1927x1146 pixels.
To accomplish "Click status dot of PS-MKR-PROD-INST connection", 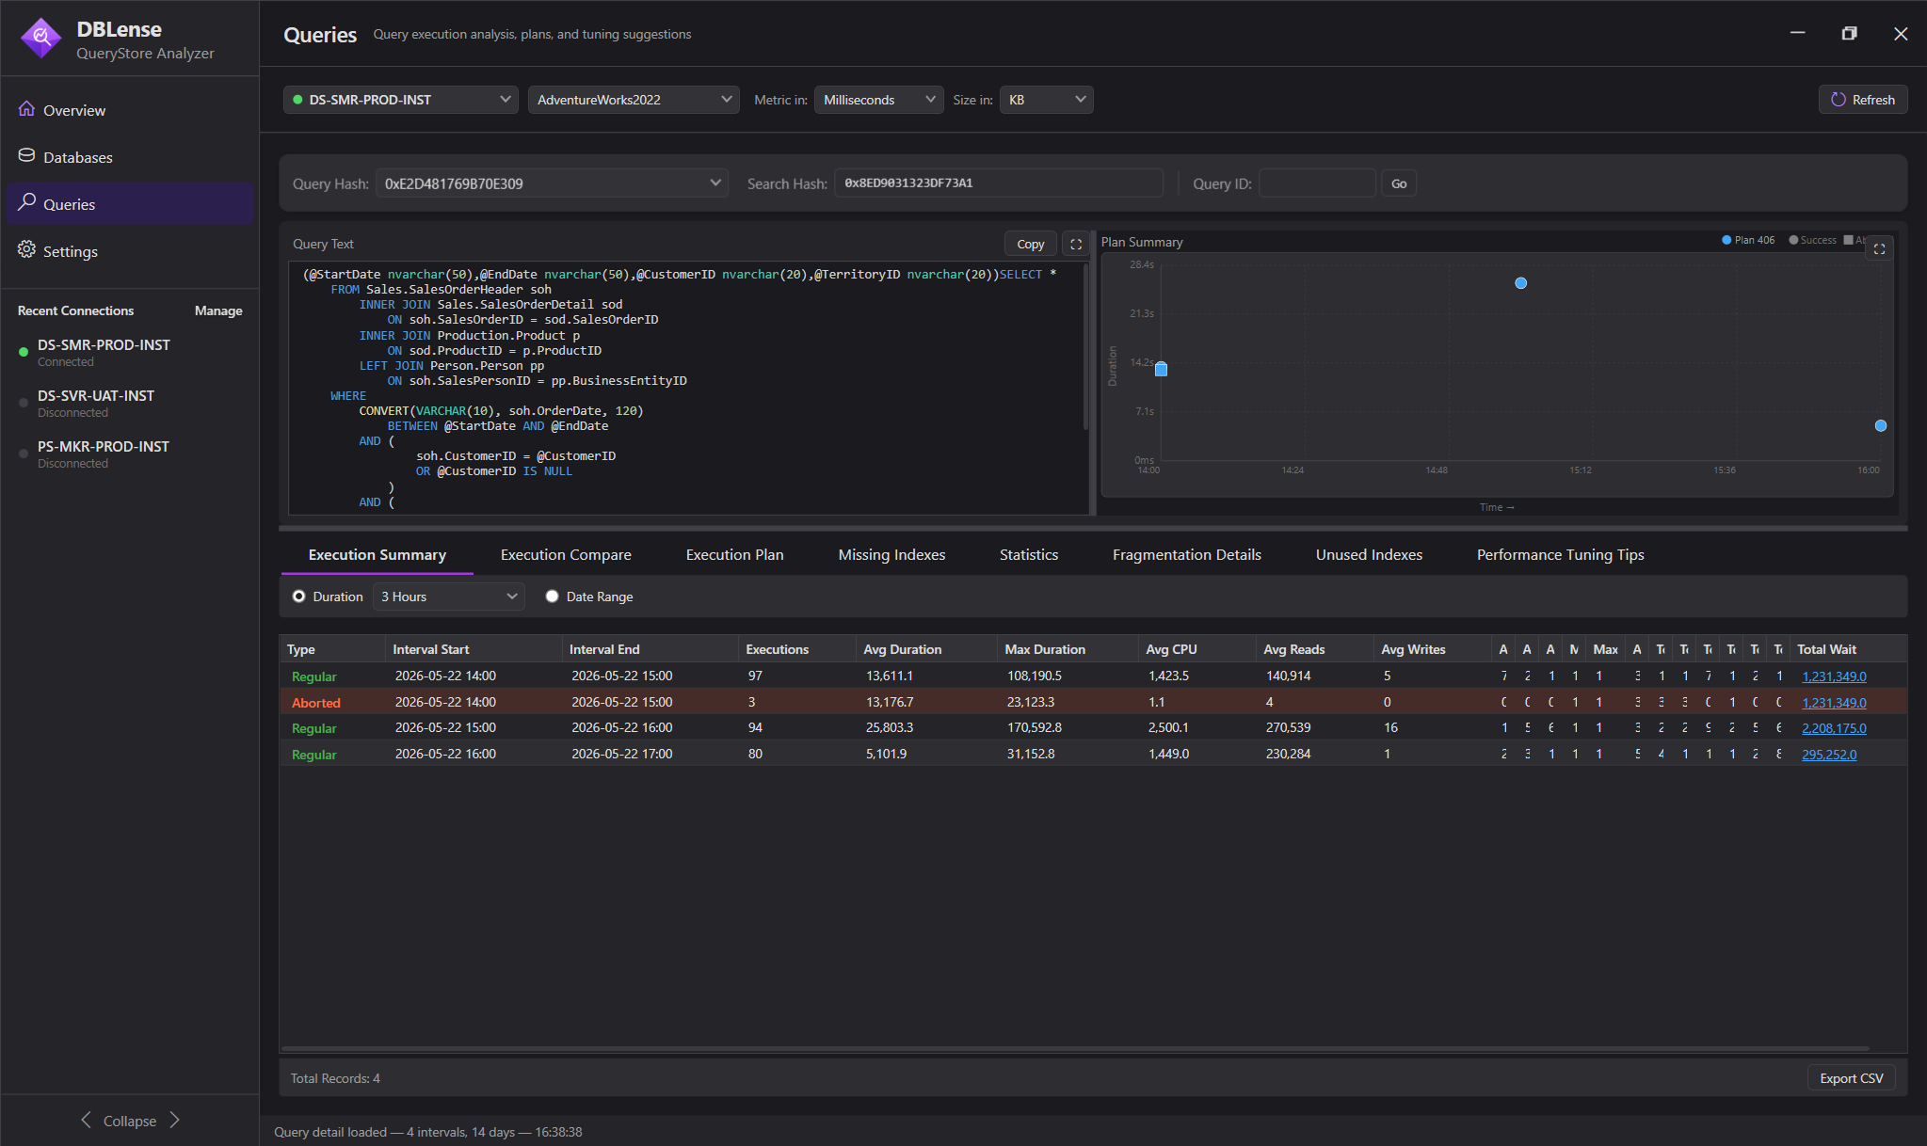I will (x=24, y=454).
